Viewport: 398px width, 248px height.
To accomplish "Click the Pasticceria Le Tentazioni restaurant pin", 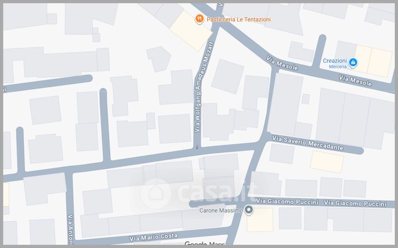I will 199,19.
